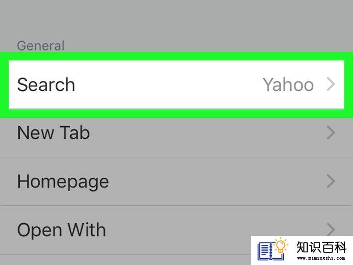
Task: Click the gray area above General header
Action: 176,19
